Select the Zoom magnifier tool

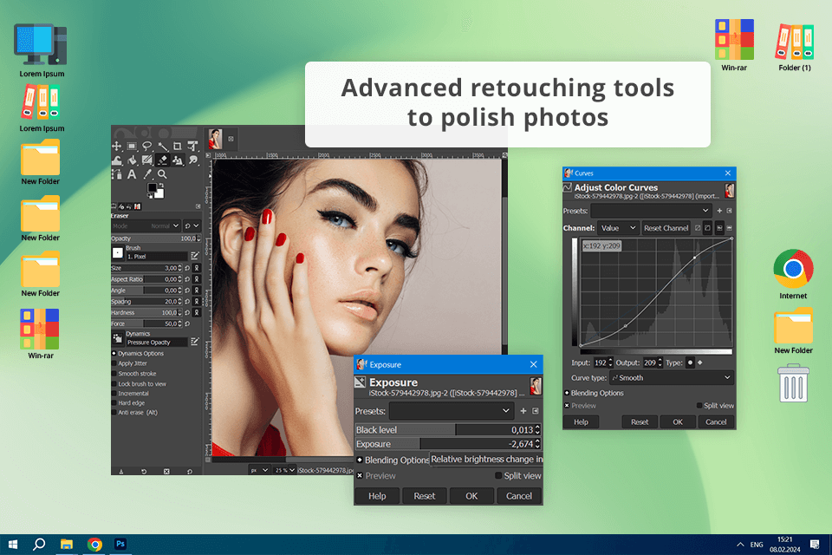[x=162, y=174]
